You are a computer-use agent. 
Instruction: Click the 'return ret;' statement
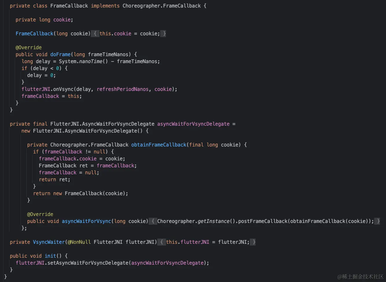[x=54, y=180]
